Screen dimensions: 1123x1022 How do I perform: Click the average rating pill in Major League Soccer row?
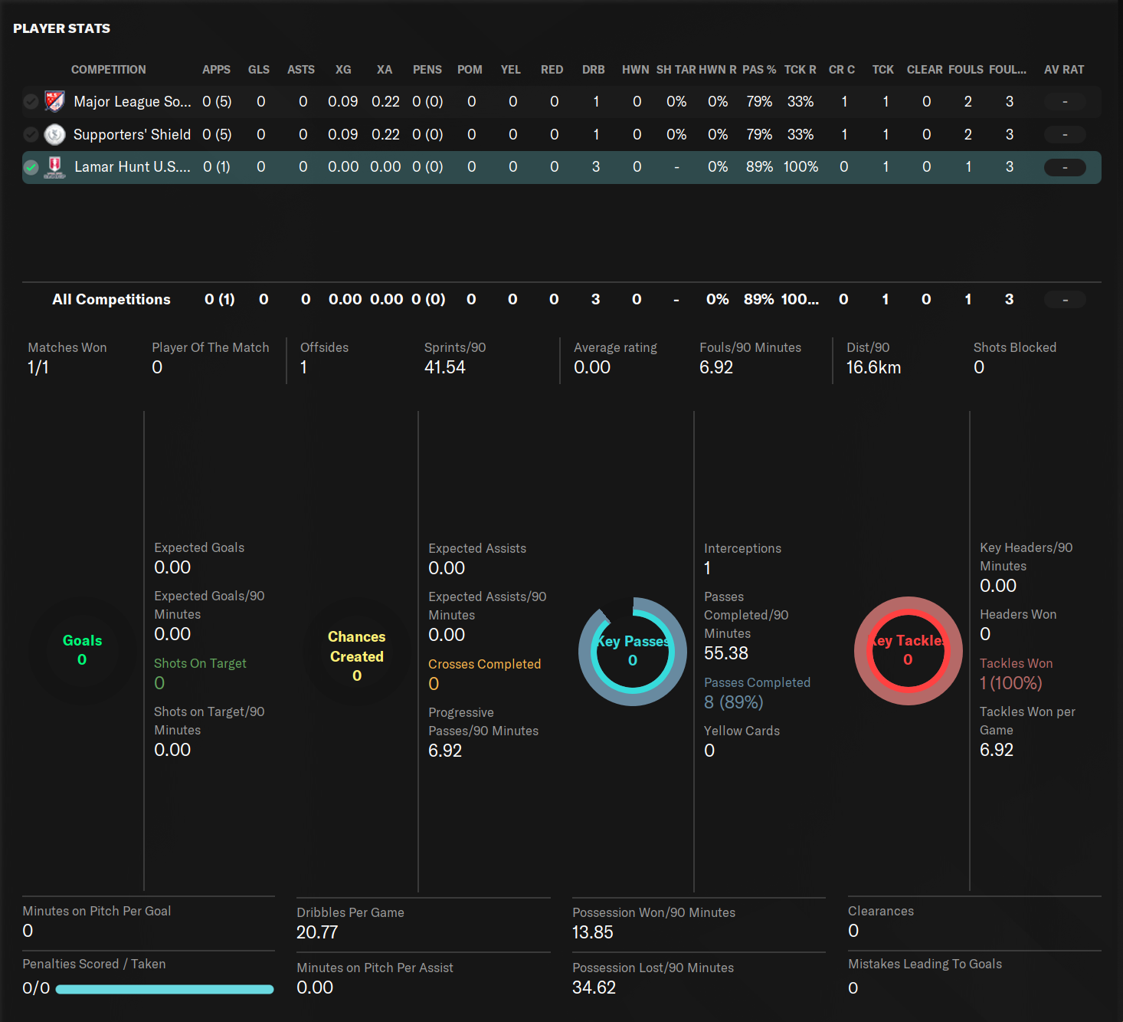click(1065, 101)
